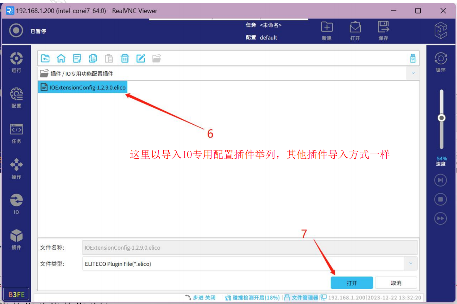Click the copy files icon
The image size is (457, 304).
point(93,58)
